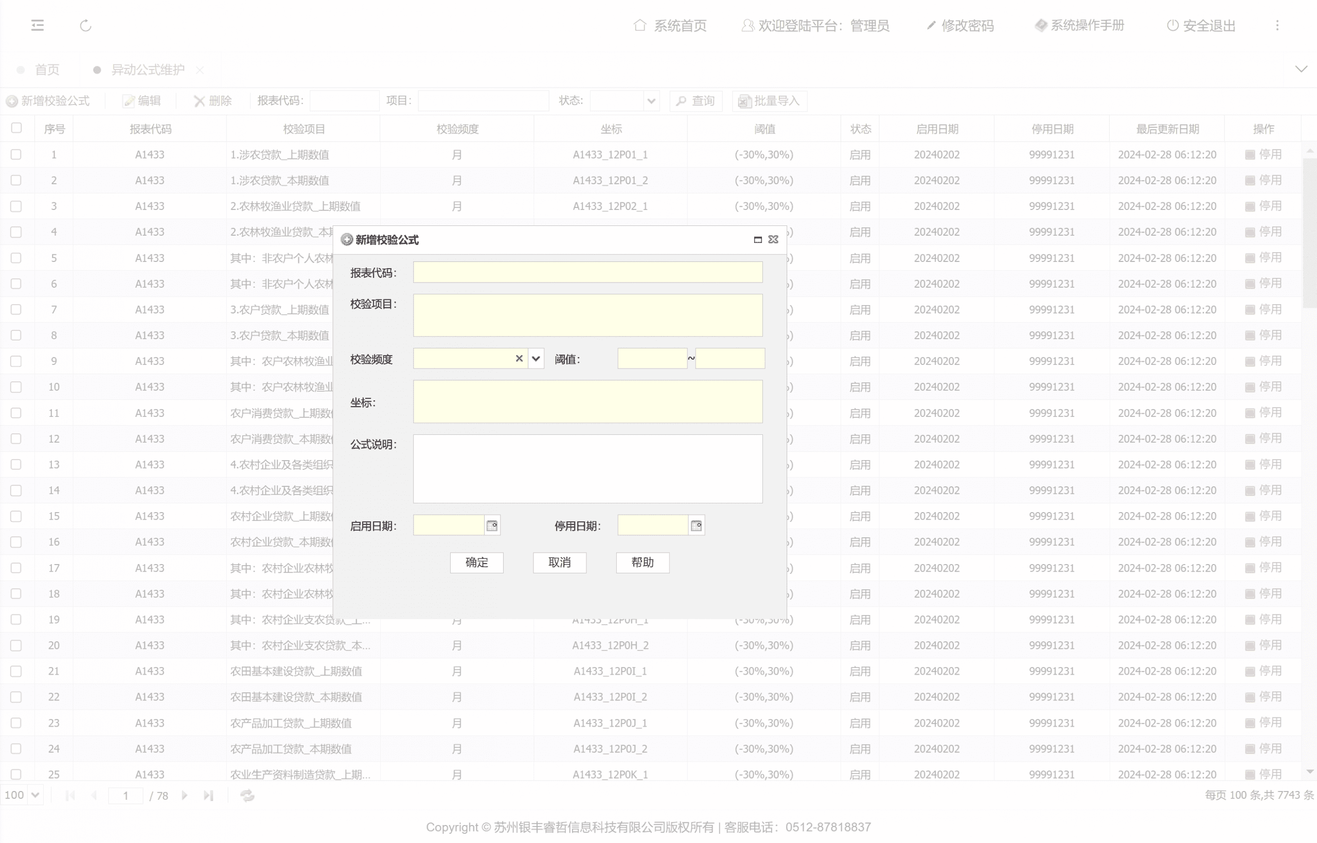Click the 公式说明 text area

[587, 468]
